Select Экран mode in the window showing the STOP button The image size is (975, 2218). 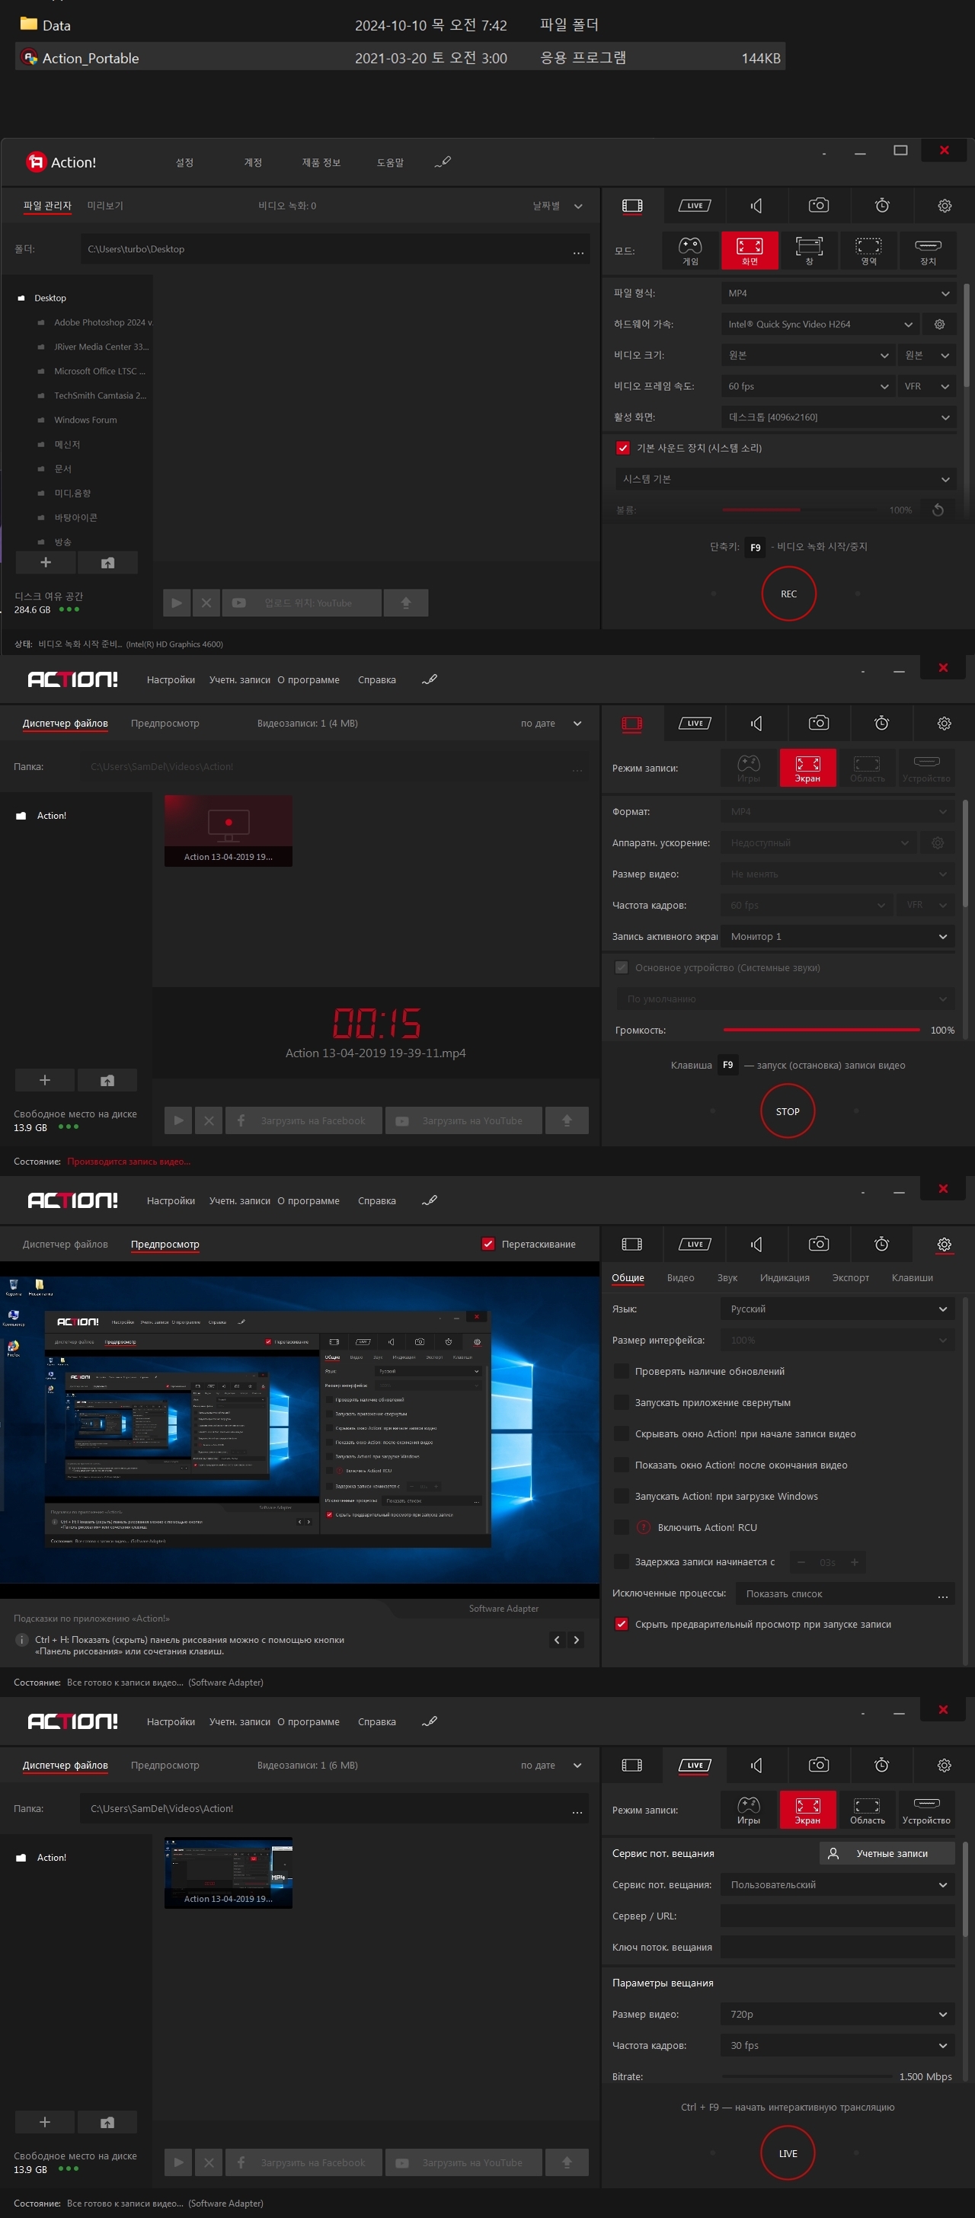coord(807,768)
